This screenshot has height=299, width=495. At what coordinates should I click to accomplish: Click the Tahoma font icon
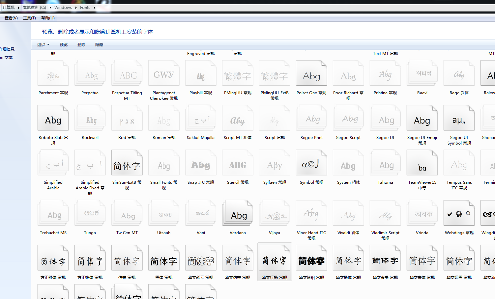click(385, 163)
